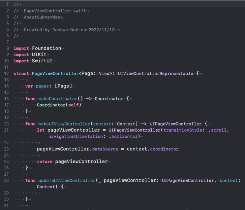Click 'dataSource' property on line 23
The width and height of the screenshot is (245, 210).
pos(105,149)
